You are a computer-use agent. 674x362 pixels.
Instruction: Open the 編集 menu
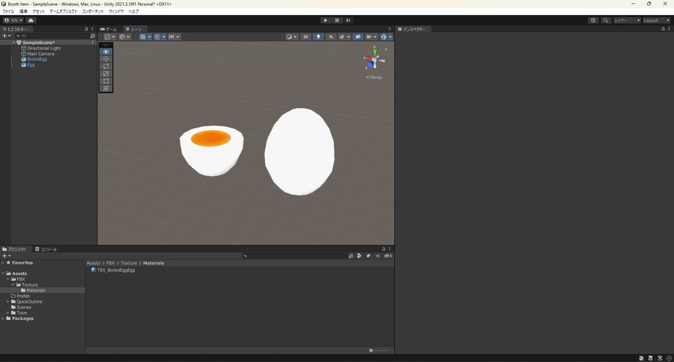[23, 12]
